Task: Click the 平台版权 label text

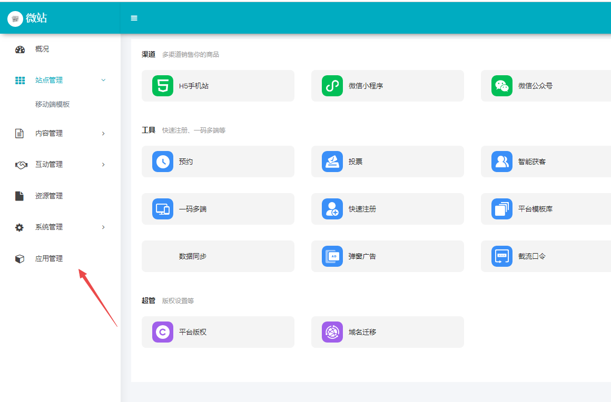Action: 192,332
